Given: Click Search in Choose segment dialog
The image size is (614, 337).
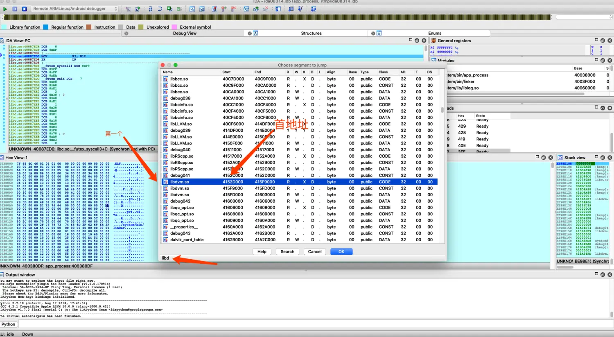Looking at the screenshot, I should (287, 251).
